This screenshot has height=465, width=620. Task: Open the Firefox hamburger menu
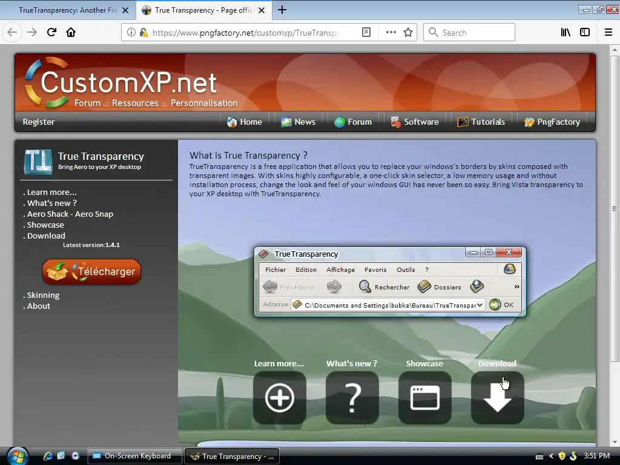(x=608, y=33)
